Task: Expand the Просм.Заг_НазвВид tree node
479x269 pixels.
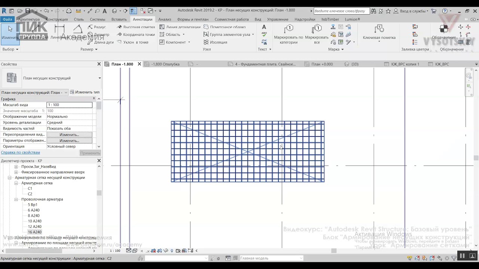Action: click(x=16, y=167)
